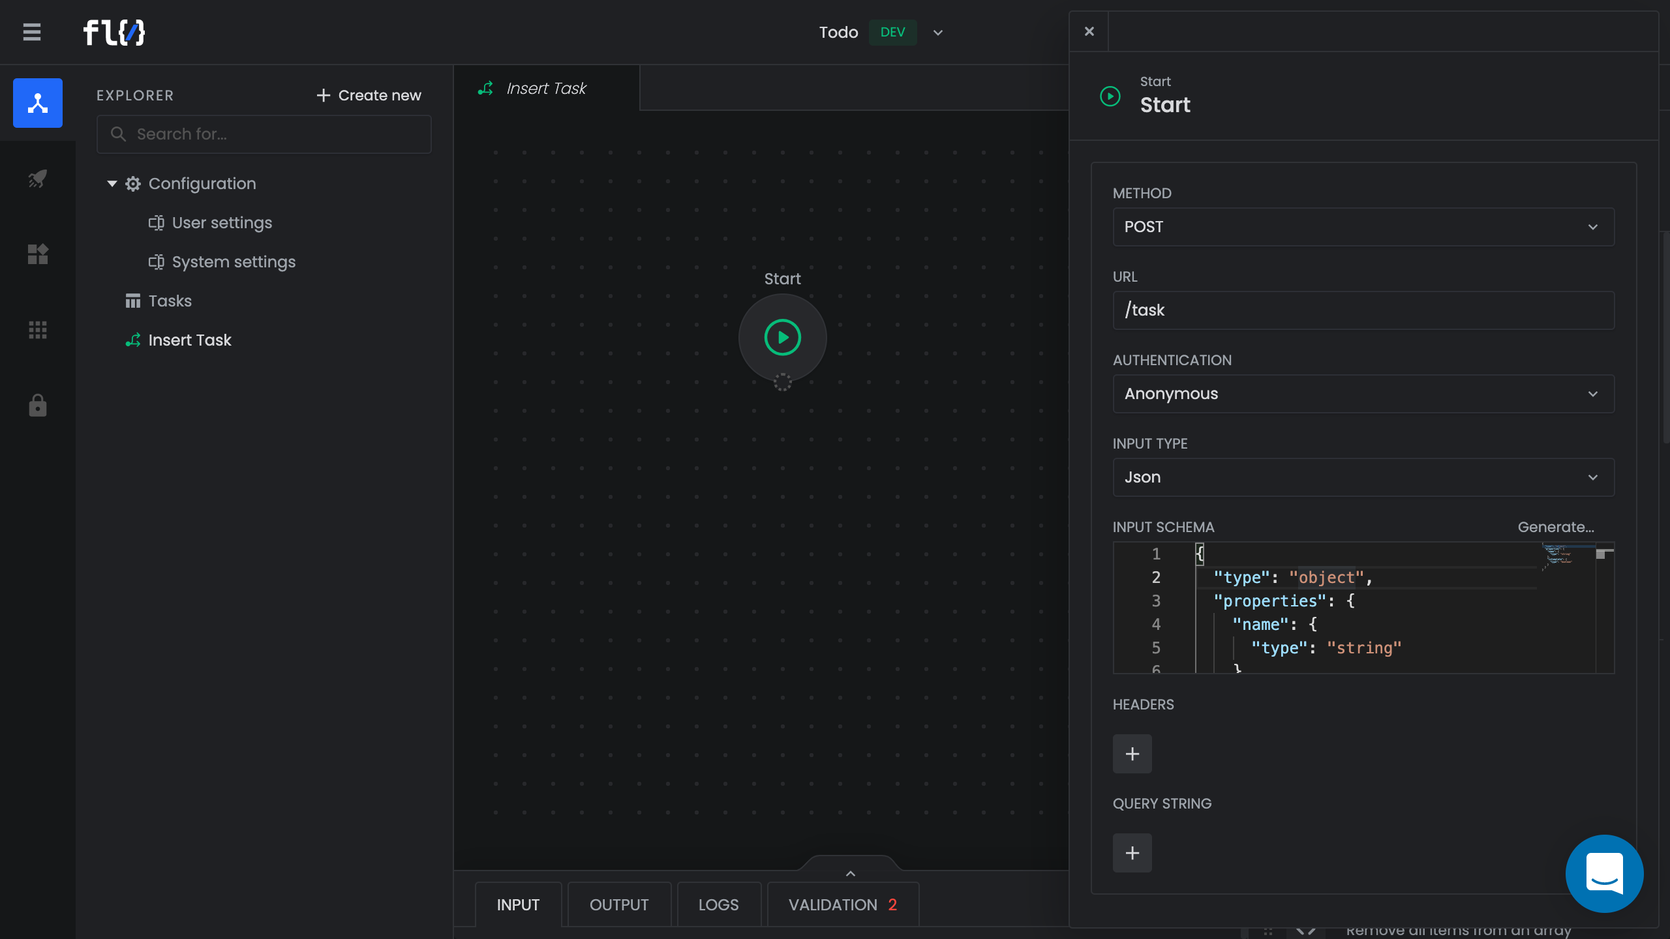This screenshot has height=939, width=1670.
Task: Click the User settings icon
Action: coord(156,223)
